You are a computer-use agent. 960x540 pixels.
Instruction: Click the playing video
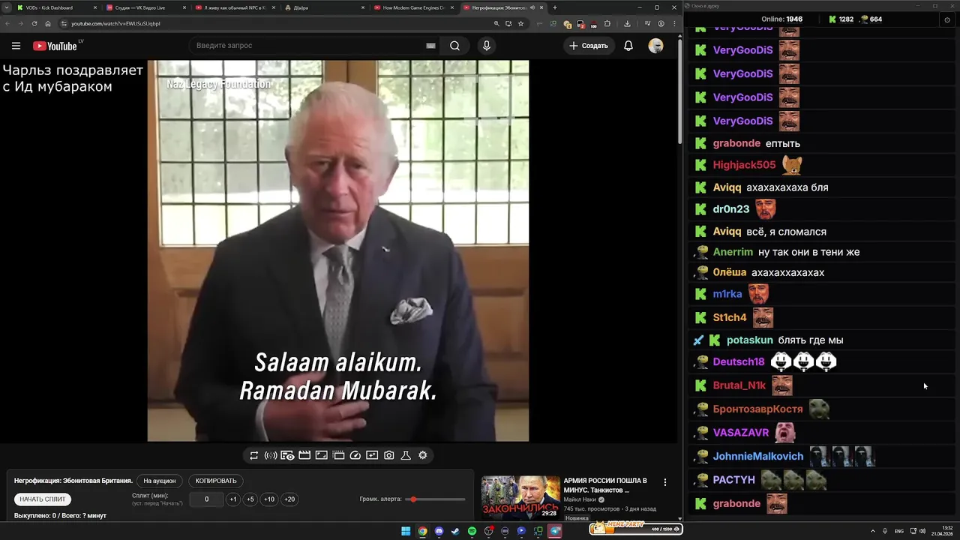click(x=338, y=251)
